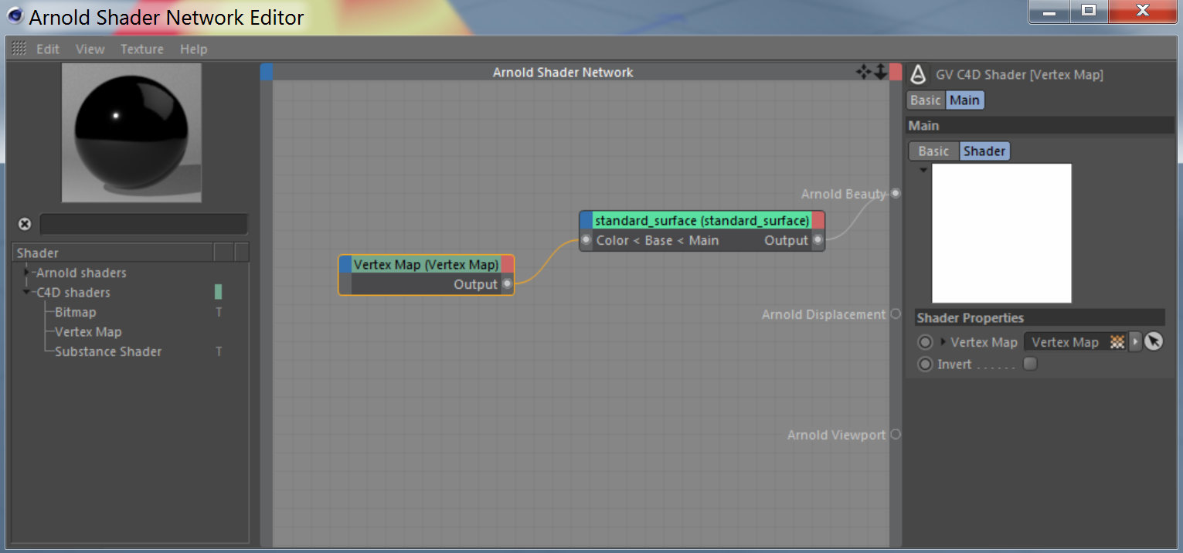Click the green marker beside C4D shaders
This screenshot has width=1183, height=553.
pyautogui.click(x=219, y=292)
